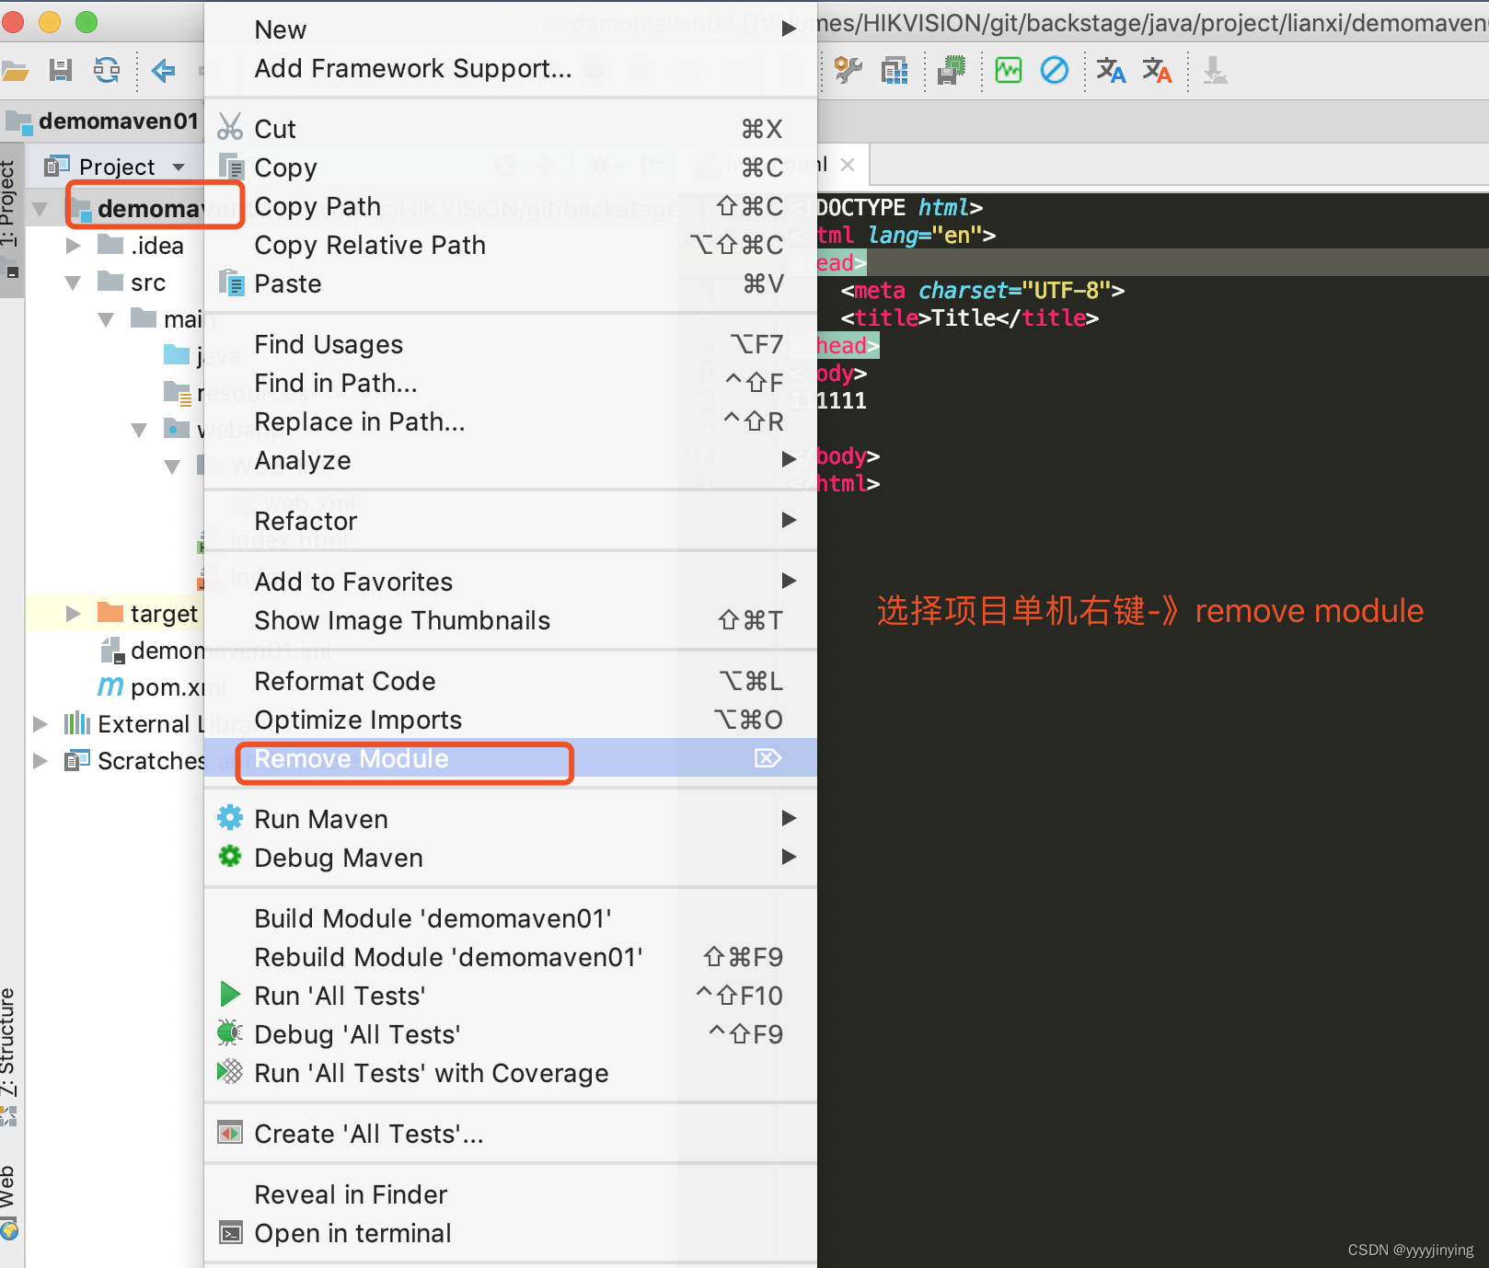
Task: Click the Back navigation arrow icon
Action: pyautogui.click(x=163, y=70)
